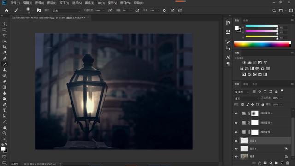This screenshot has width=295, height=166.
Task: Toggle symmetry paint butterfly icon
Action: (180, 11)
